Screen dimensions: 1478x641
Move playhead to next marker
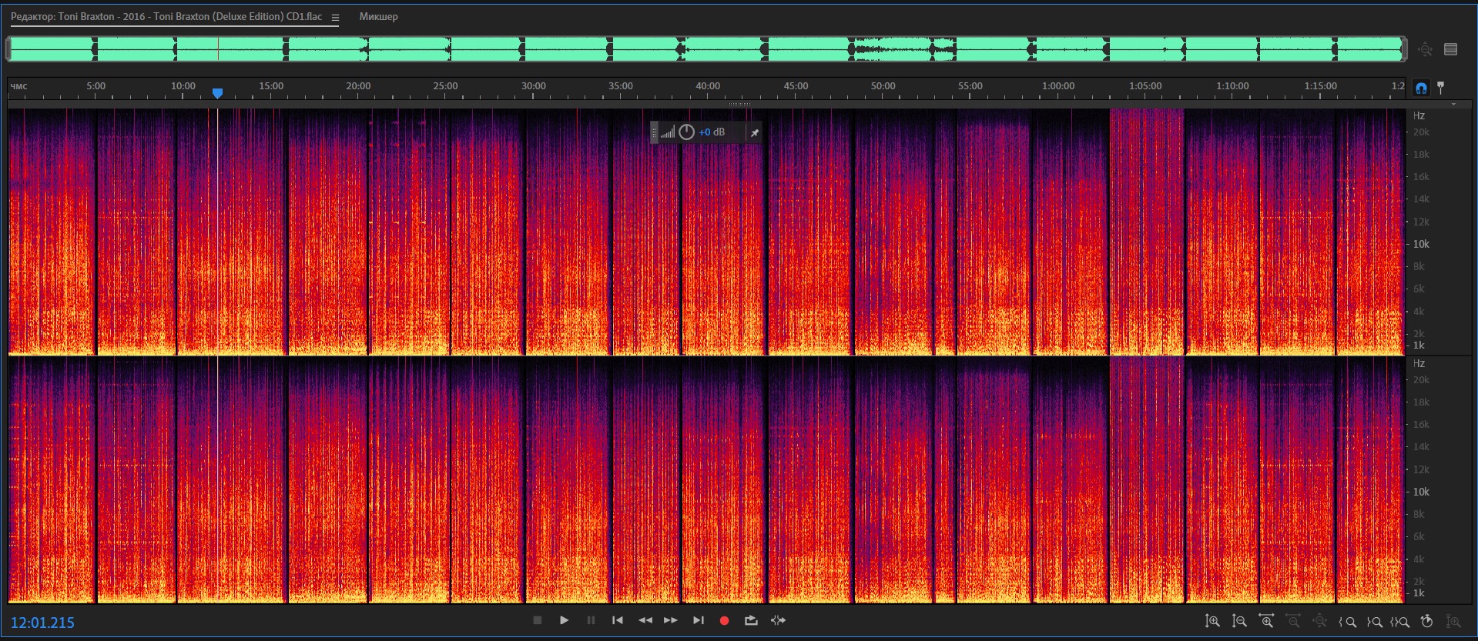pyautogui.click(x=698, y=620)
